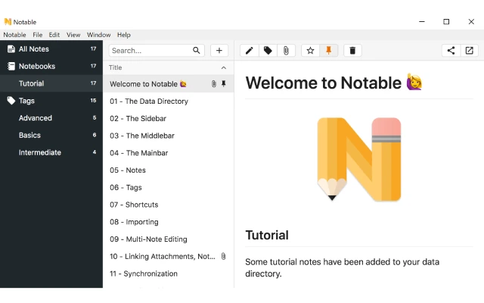Click the pencil Edit note icon
This screenshot has height=303, width=484.
point(250,51)
